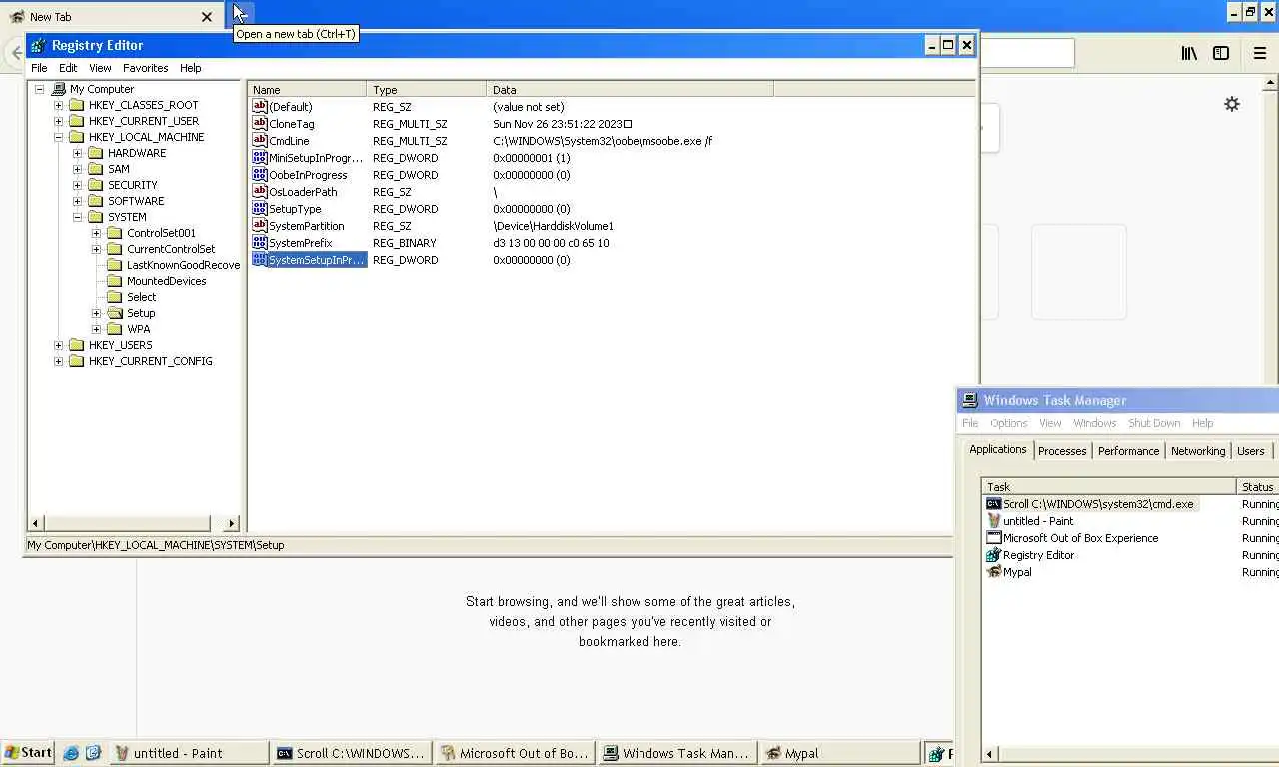
Task: Open Registry Editor Help menu
Action: click(x=191, y=68)
